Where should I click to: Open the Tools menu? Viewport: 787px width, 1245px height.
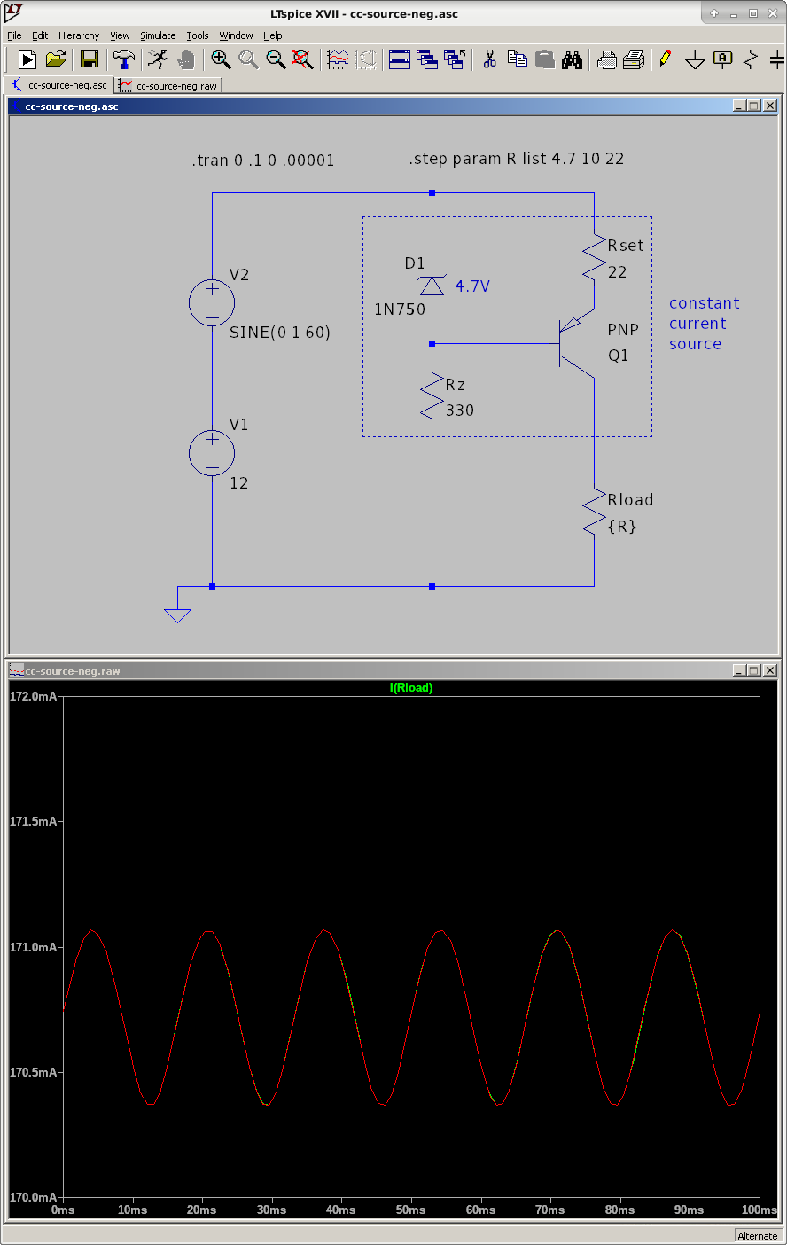[198, 35]
